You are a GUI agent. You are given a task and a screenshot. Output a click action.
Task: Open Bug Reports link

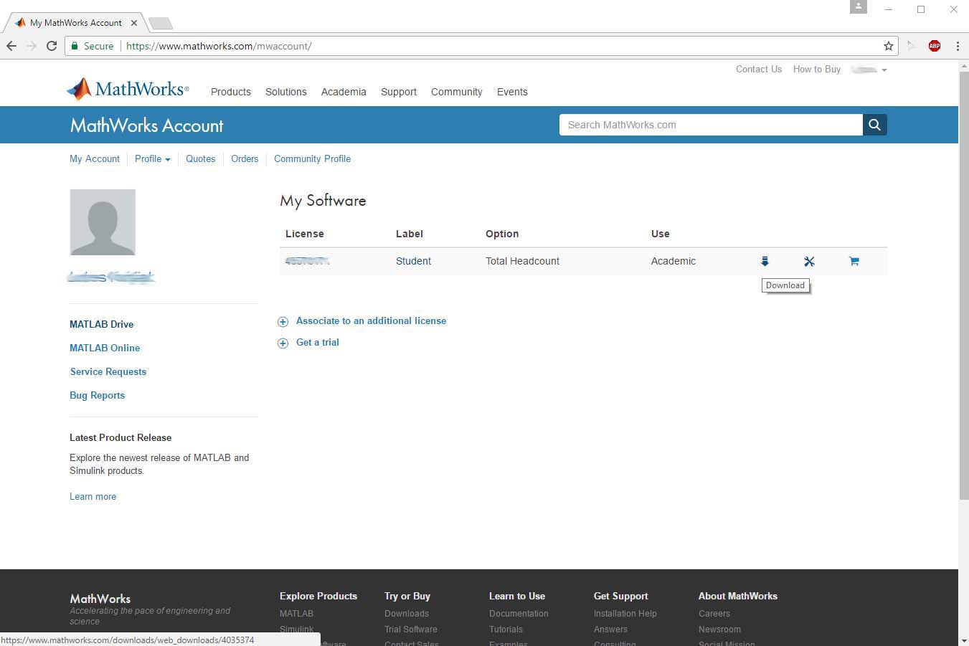98,395
